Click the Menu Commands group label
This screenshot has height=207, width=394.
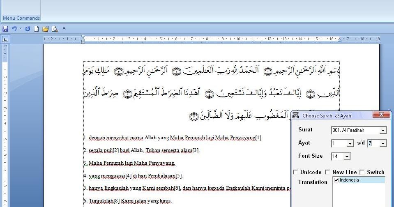point(21,18)
